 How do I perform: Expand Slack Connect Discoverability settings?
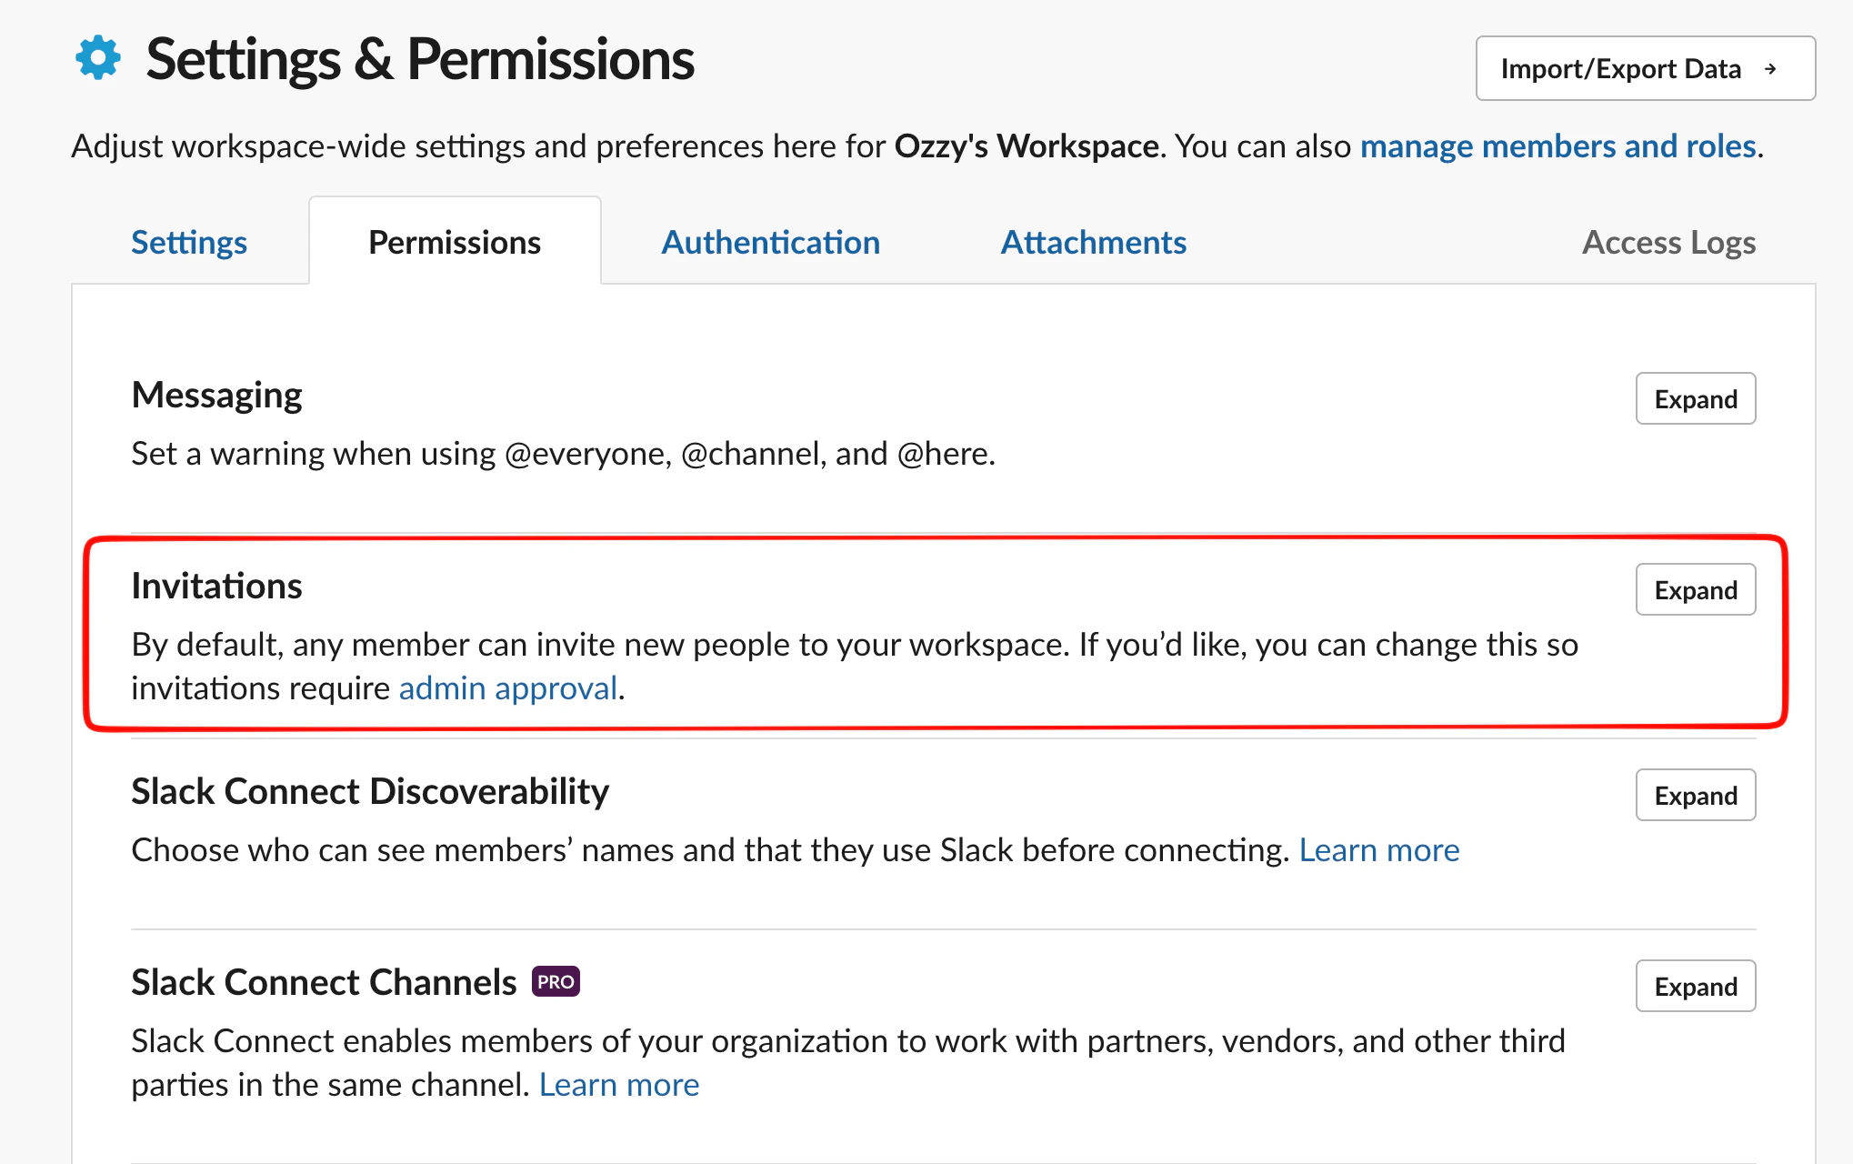pyautogui.click(x=1695, y=796)
